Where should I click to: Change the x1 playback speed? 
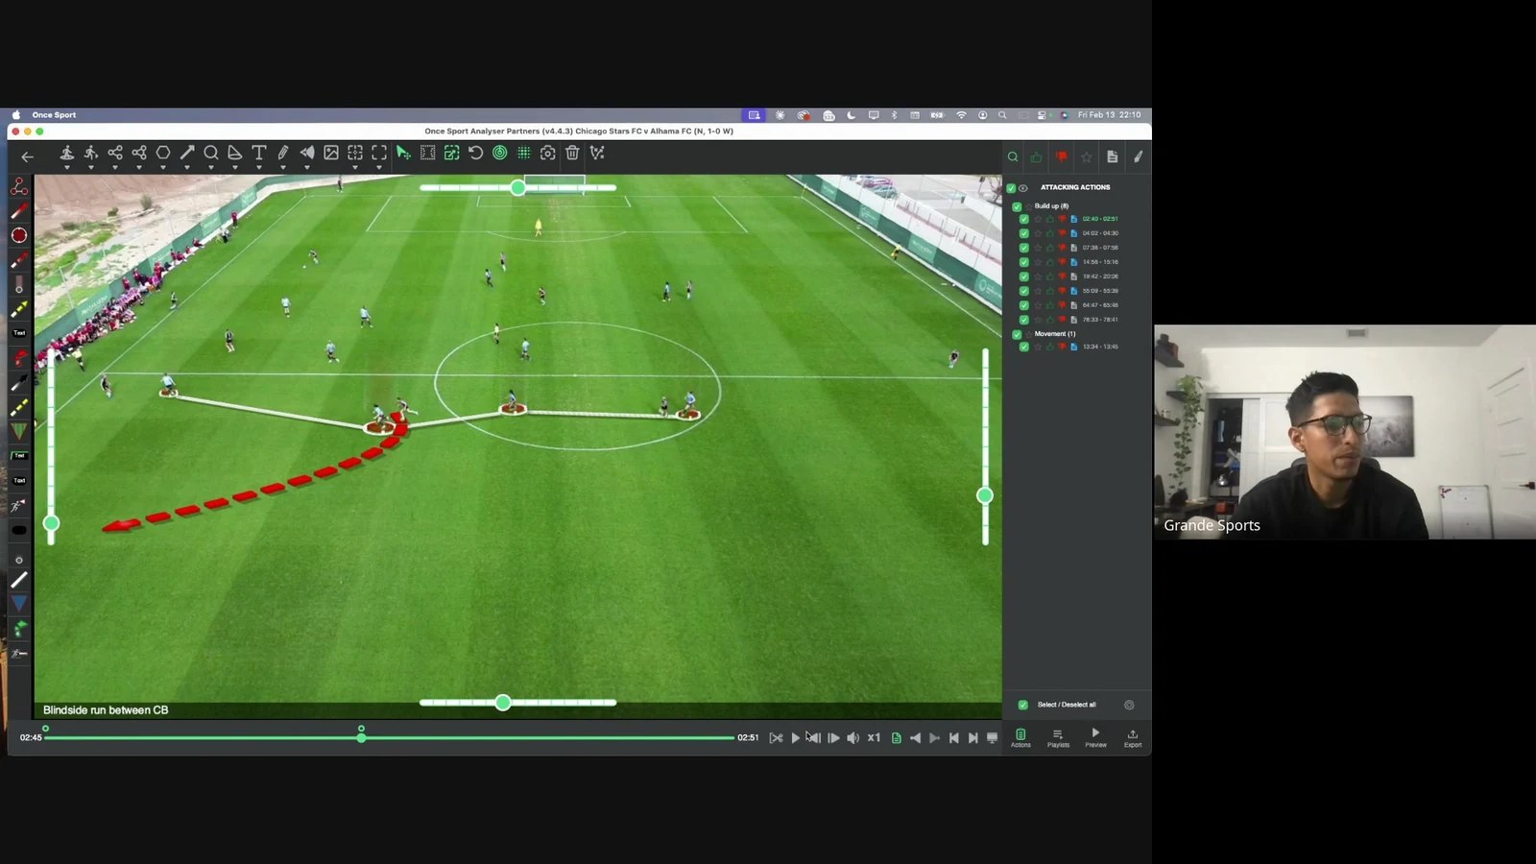point(874,738)
